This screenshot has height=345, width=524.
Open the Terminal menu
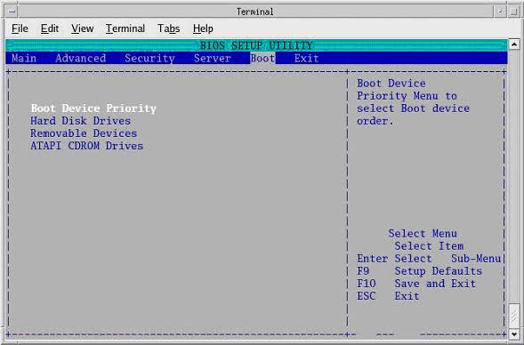click(125, 28)
